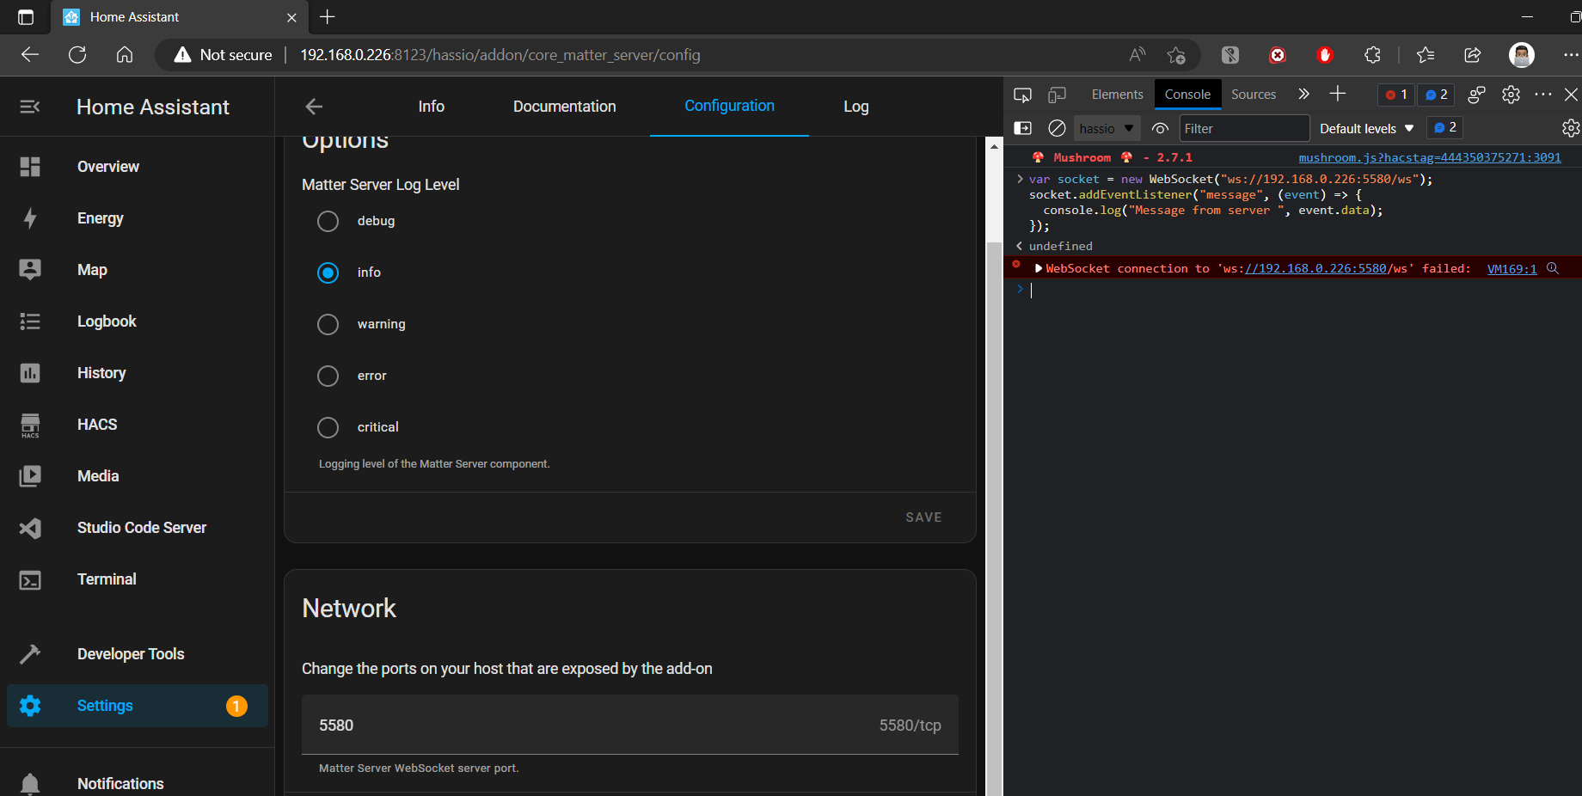Open the Logbook panel
This screenshot has width=1582, height=796.
pyautogui.click(x=138, y=321)
